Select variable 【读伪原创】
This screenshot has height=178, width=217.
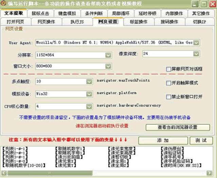pos(173,149)
